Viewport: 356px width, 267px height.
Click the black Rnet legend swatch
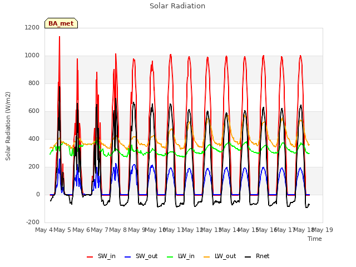(x=248, y=257)
